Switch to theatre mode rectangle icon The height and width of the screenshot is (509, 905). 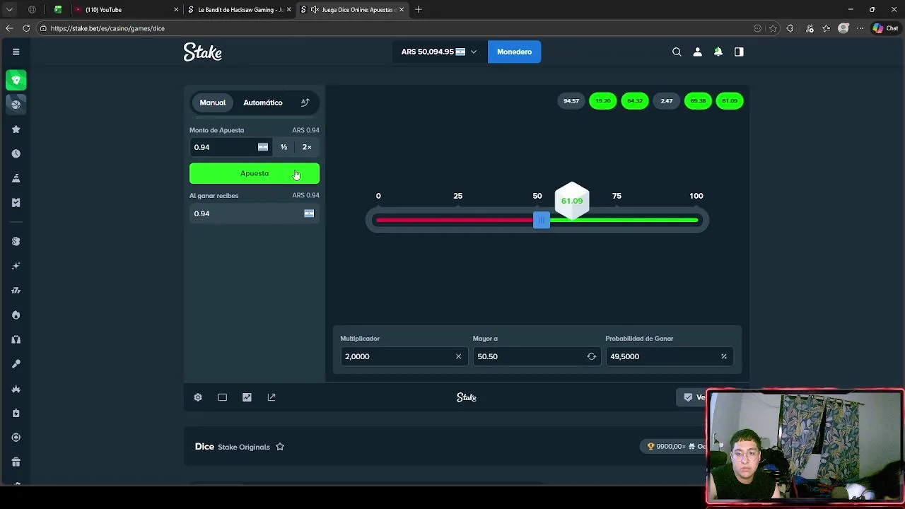[x=222, y=397]
